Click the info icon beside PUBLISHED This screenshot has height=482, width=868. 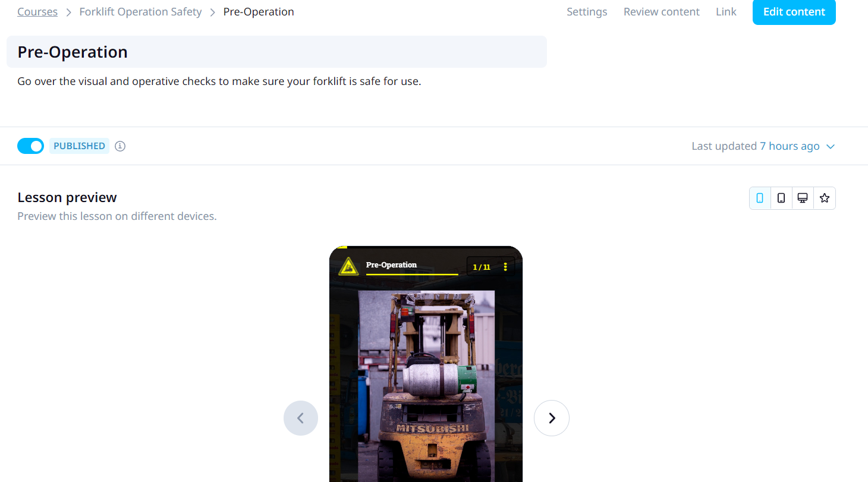tap(120, 146)
